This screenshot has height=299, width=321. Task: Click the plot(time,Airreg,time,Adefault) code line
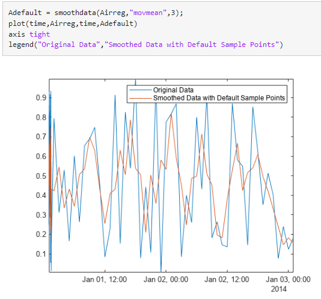click(x=73, y=23)
